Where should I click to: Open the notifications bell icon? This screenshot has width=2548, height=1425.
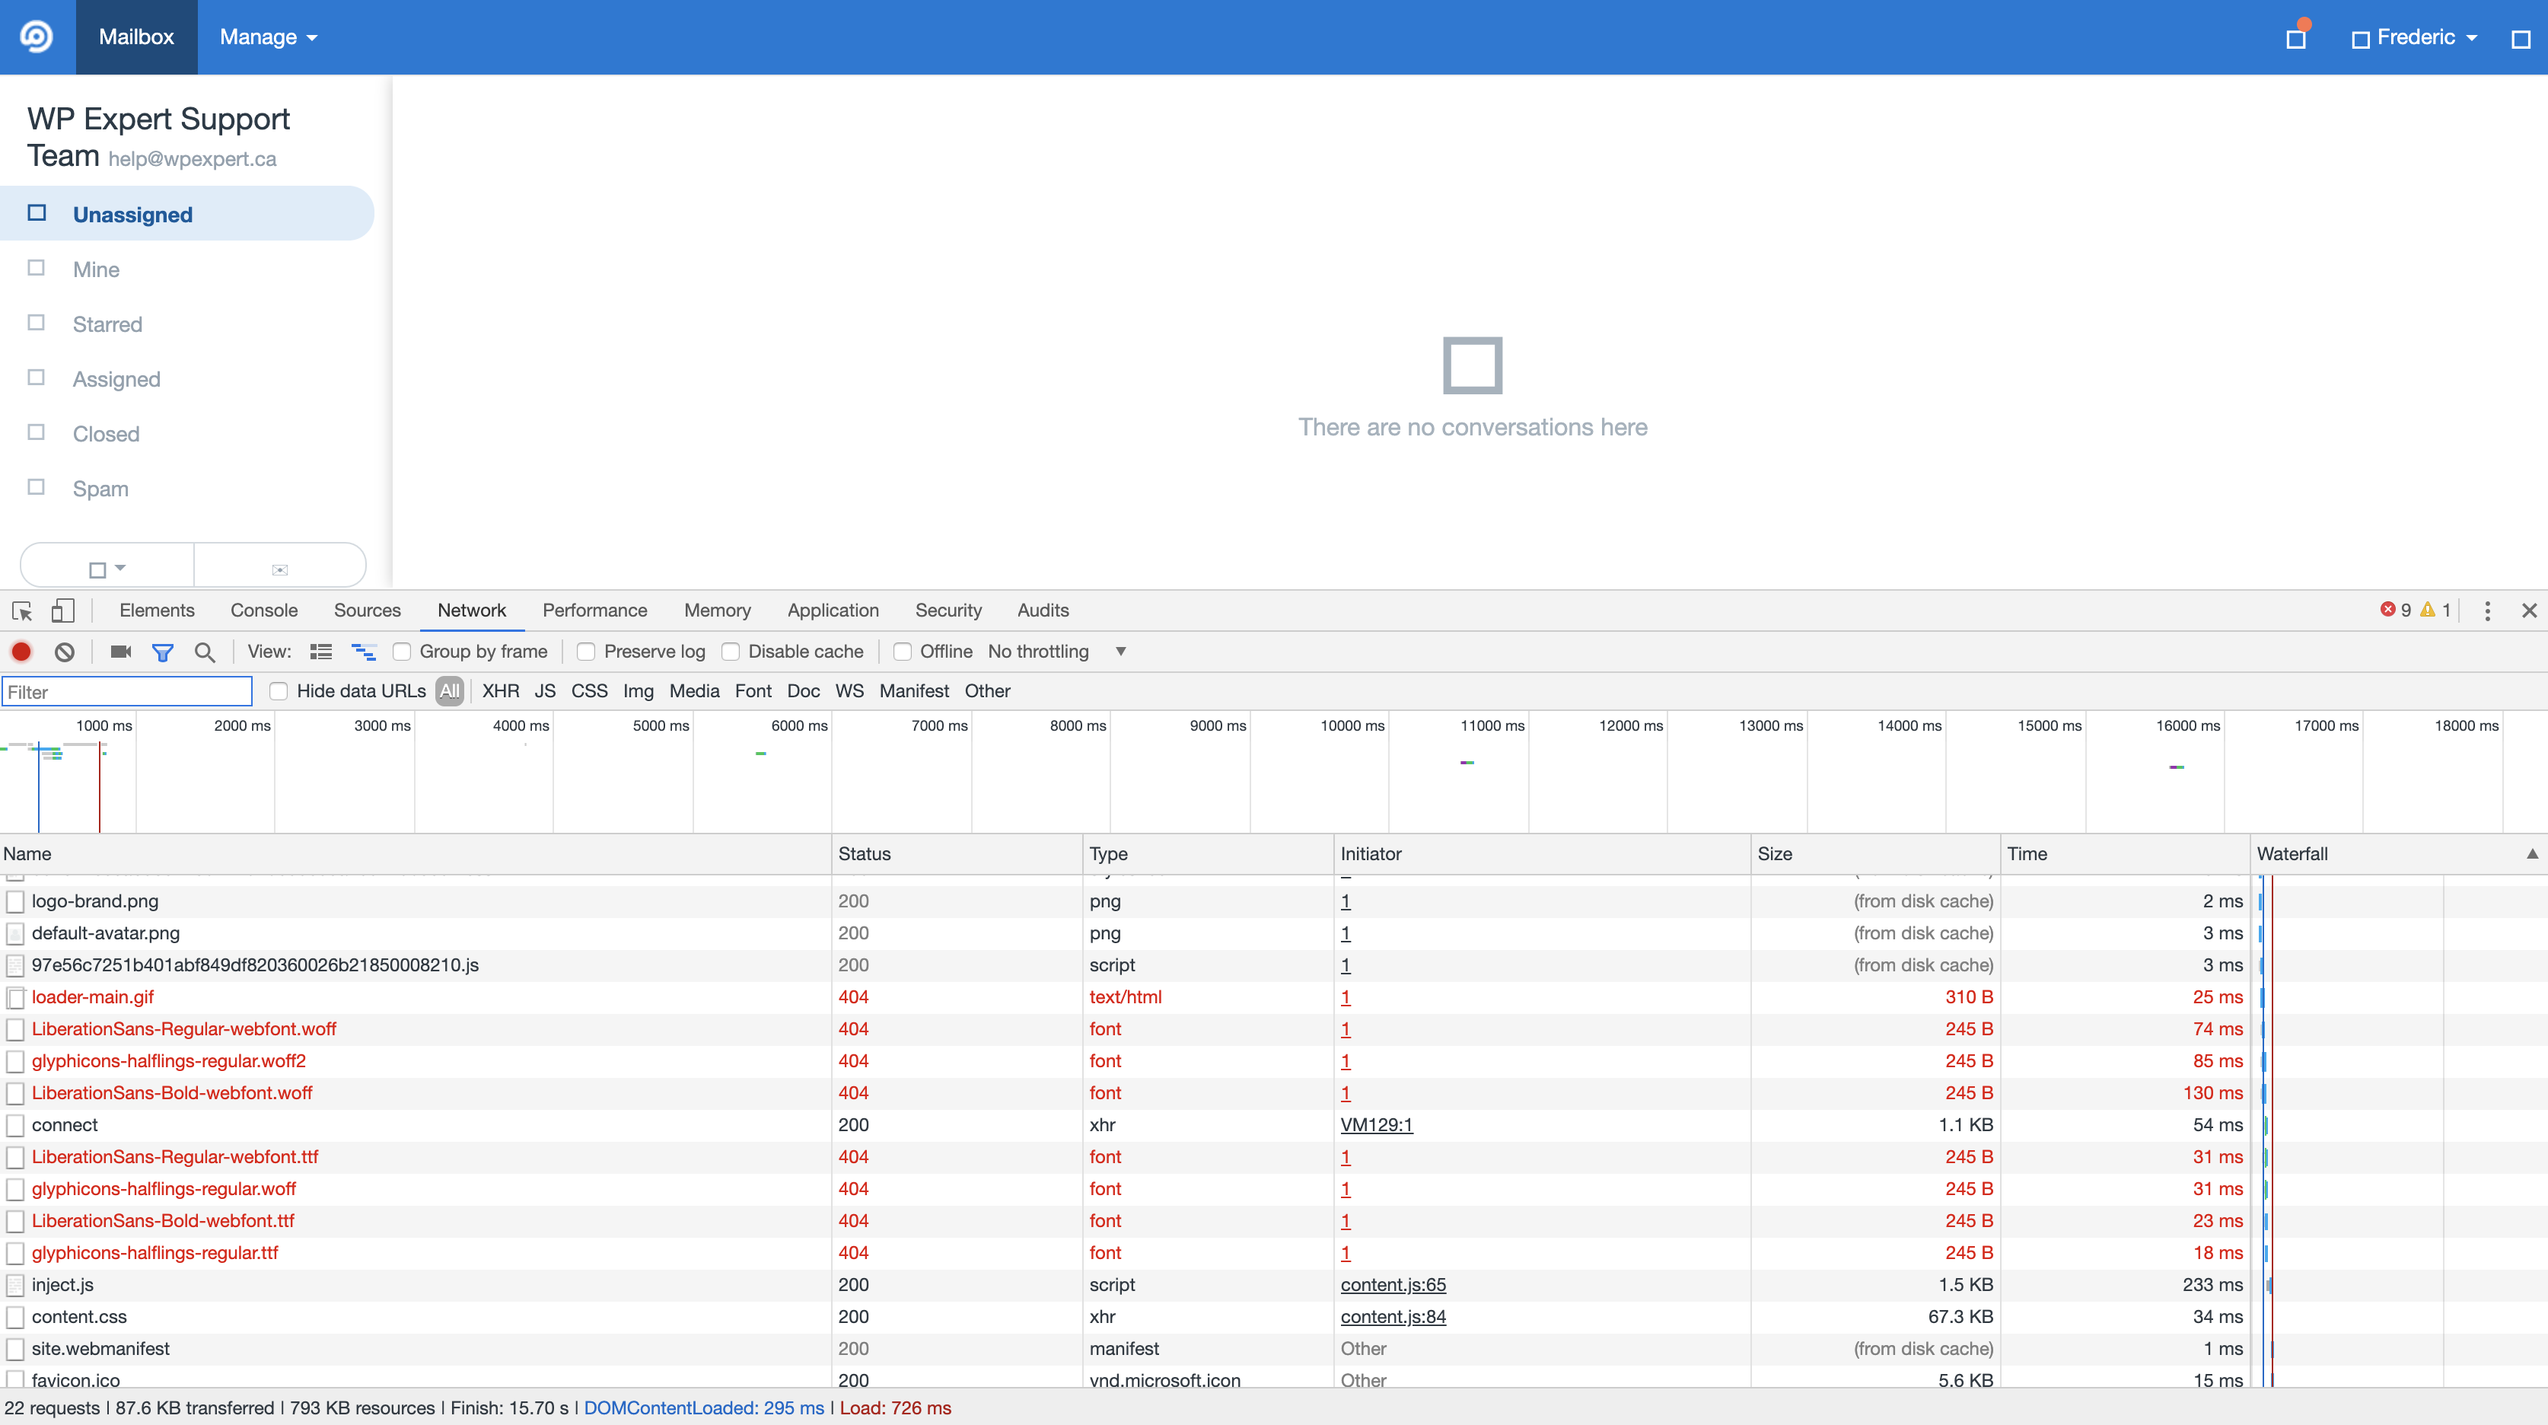[x=2296, y=39]
